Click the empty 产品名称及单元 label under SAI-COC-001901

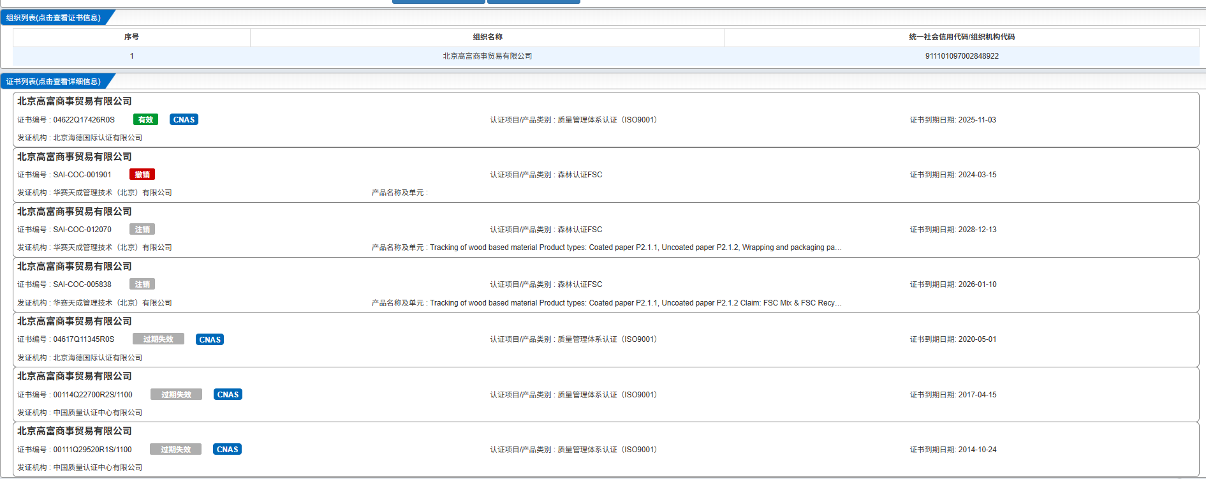400,193
